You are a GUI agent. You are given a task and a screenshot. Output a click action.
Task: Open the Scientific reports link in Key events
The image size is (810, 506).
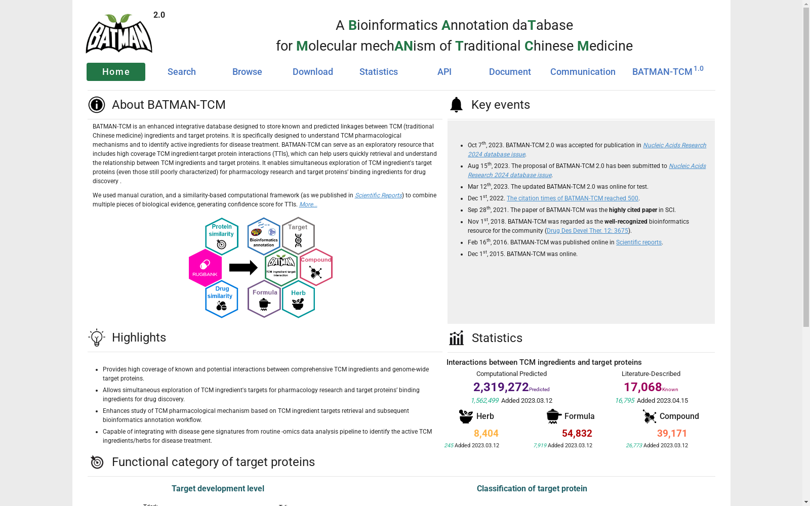click(639, 242)
